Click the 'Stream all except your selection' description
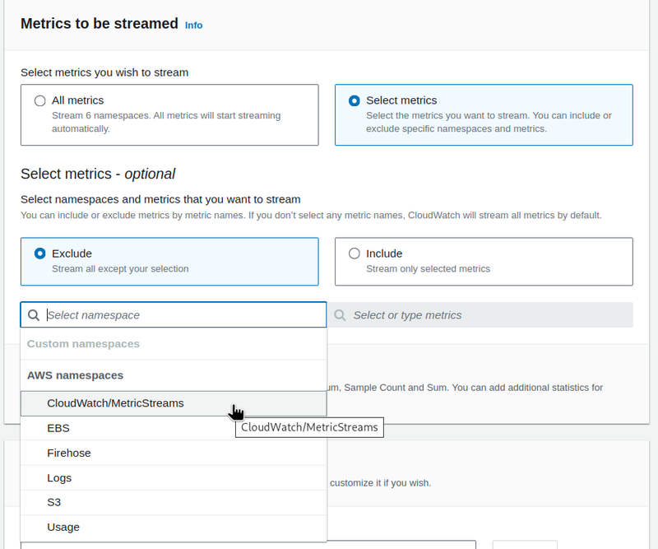 pos(120,269)
